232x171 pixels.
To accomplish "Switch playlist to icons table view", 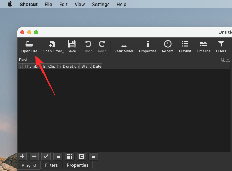I will click(x=82, y=156).
